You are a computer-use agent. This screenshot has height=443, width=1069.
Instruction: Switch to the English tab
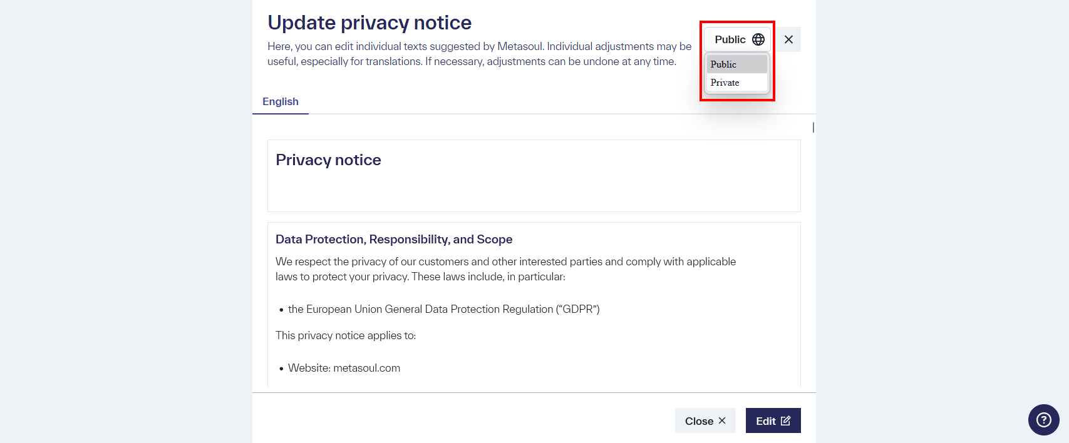pyautogui.click(x=280, y=101)
